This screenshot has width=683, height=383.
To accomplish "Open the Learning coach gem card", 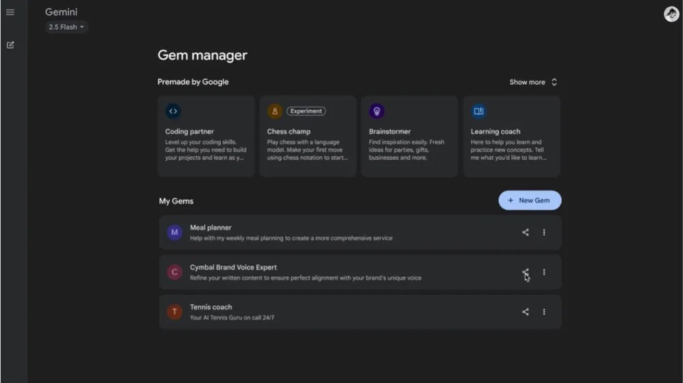I will click(512, 136).
